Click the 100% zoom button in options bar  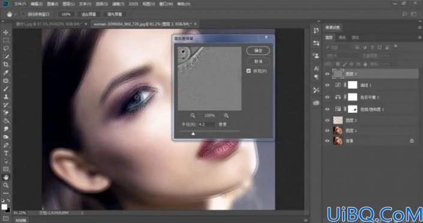[66, 14]
